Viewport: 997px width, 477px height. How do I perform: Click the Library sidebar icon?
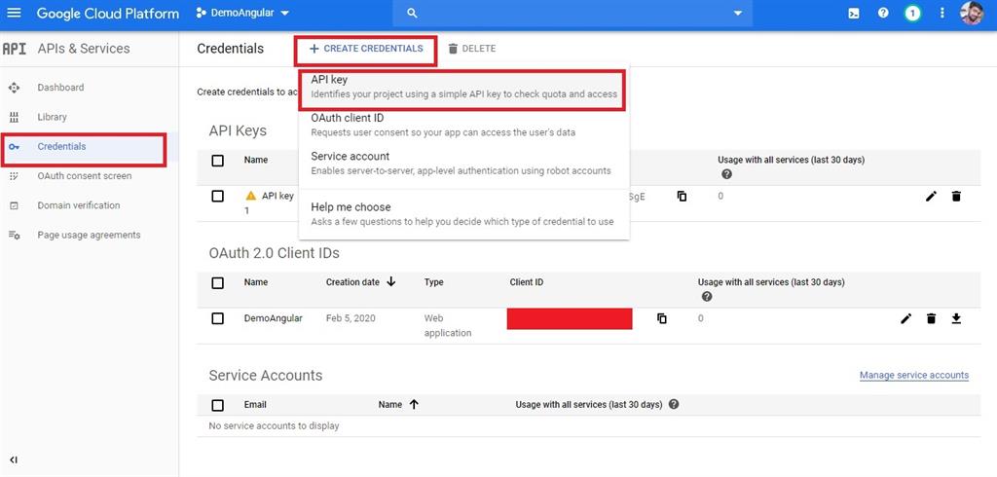coord(14,117)
